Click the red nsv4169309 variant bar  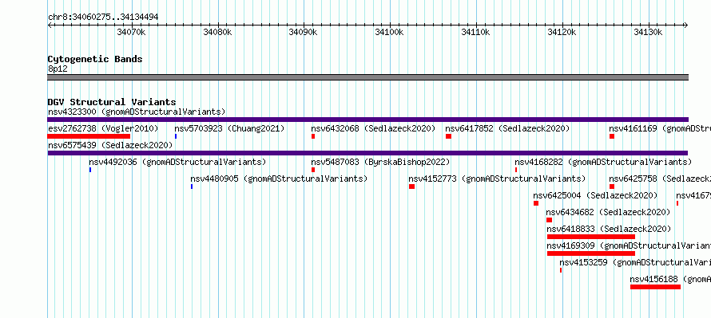pyautogui.click(x=591, y=253)
